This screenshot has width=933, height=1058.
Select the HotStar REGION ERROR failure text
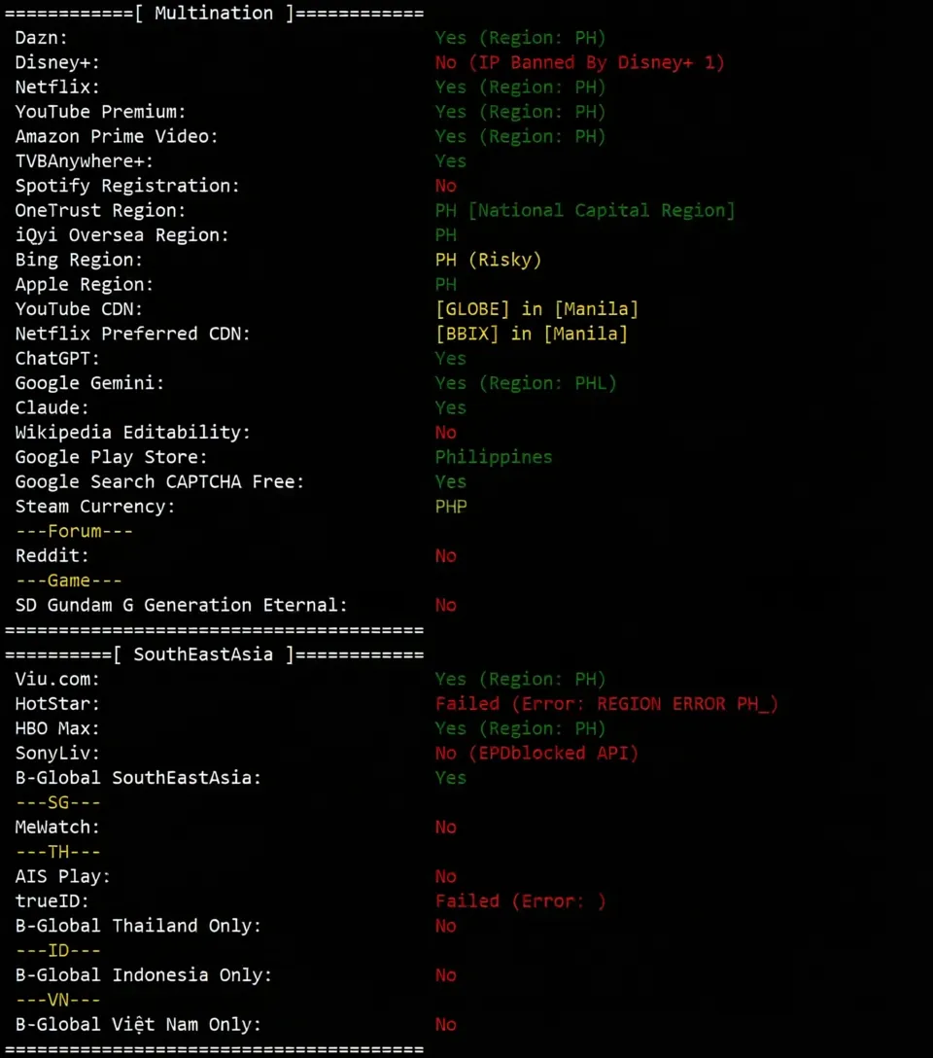click(x=606, y=704)
